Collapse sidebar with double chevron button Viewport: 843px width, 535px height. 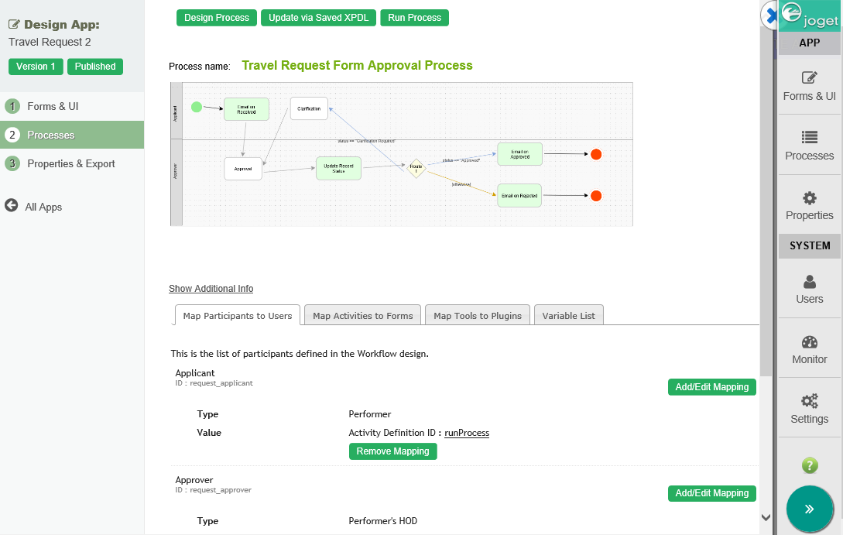(810, 509)
